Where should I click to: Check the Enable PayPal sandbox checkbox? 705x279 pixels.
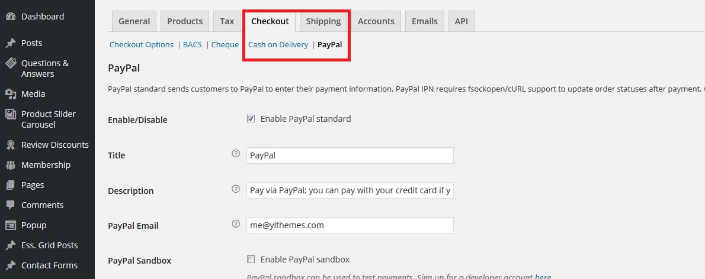251,259
